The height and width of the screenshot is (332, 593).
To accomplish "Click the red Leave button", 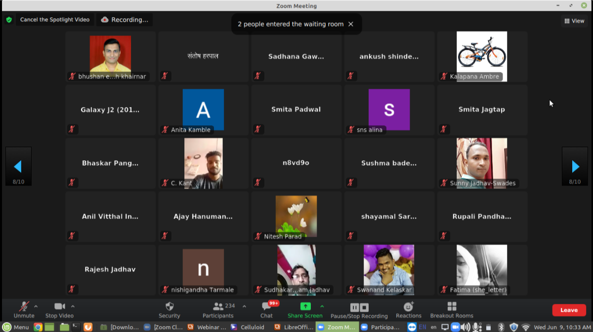I will tap(569, 310).
